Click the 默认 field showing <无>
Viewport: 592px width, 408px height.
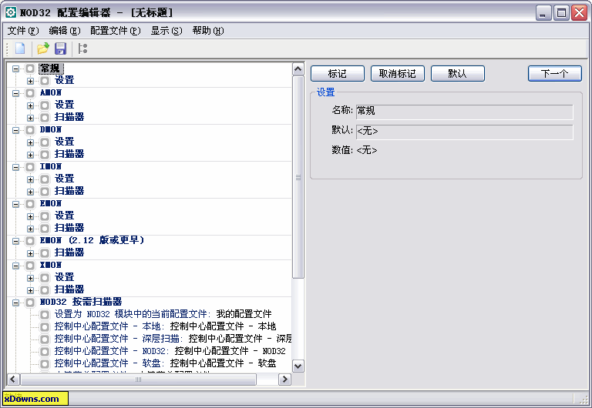point(464,132)
